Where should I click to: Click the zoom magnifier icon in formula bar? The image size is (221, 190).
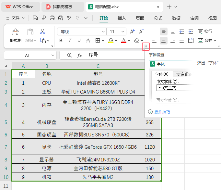coord(69,55)
